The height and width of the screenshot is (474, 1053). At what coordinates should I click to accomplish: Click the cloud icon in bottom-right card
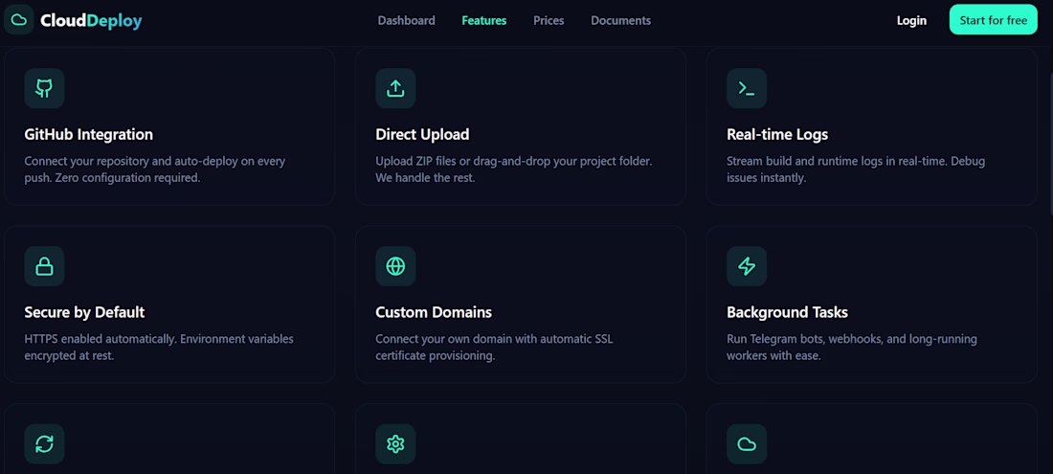[x=747, y=443]
